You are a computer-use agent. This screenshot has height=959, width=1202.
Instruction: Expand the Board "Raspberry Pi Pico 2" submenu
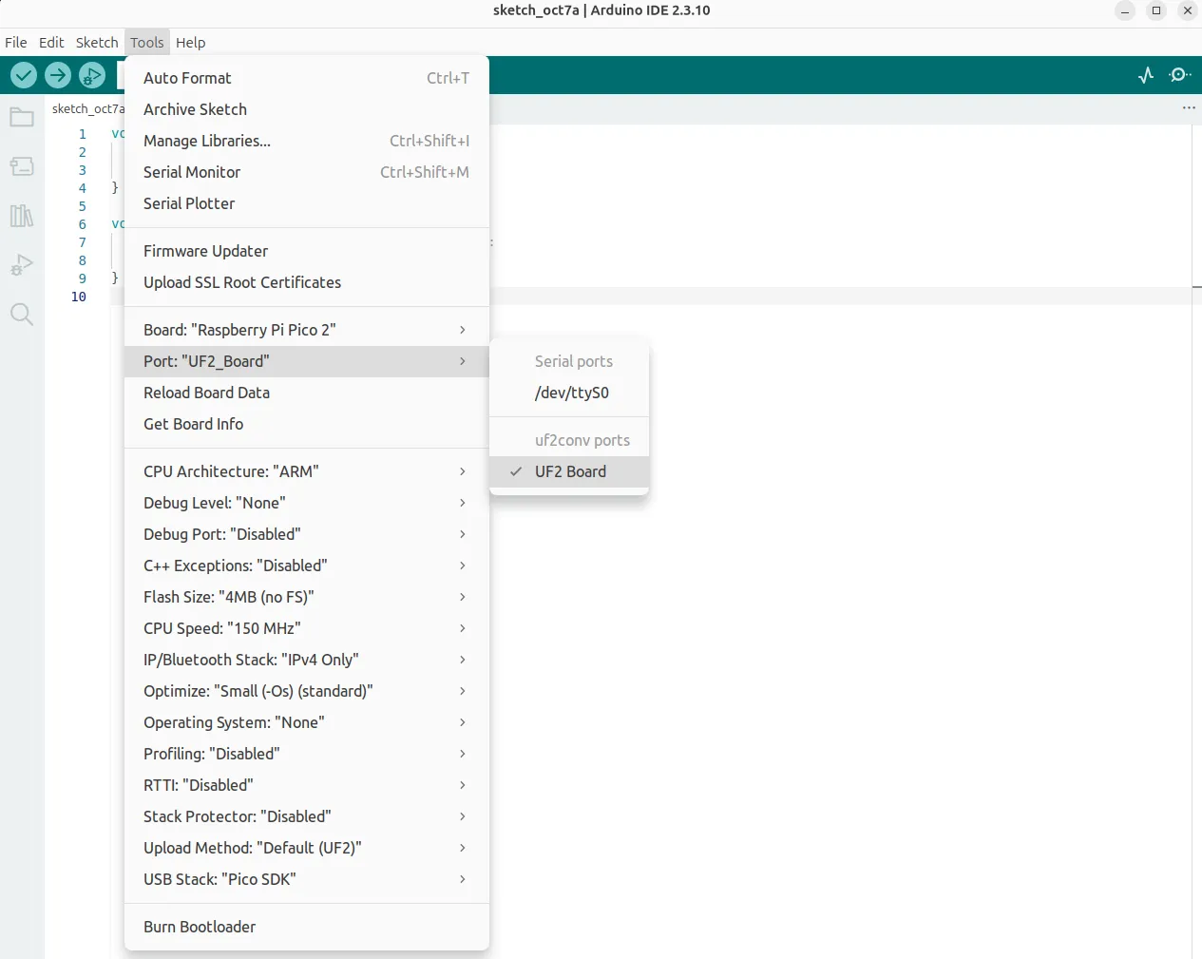(x=307, y=330)
